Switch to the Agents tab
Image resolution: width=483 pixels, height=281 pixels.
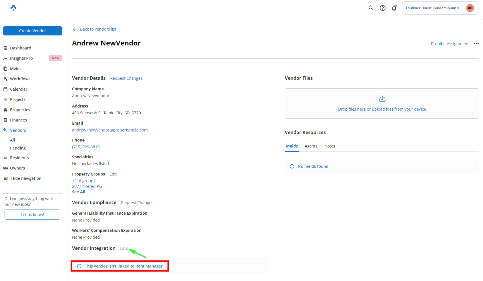[311, 146]
